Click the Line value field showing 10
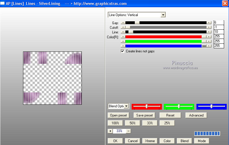The image size is (229, 145). click(x=219, y=32)
